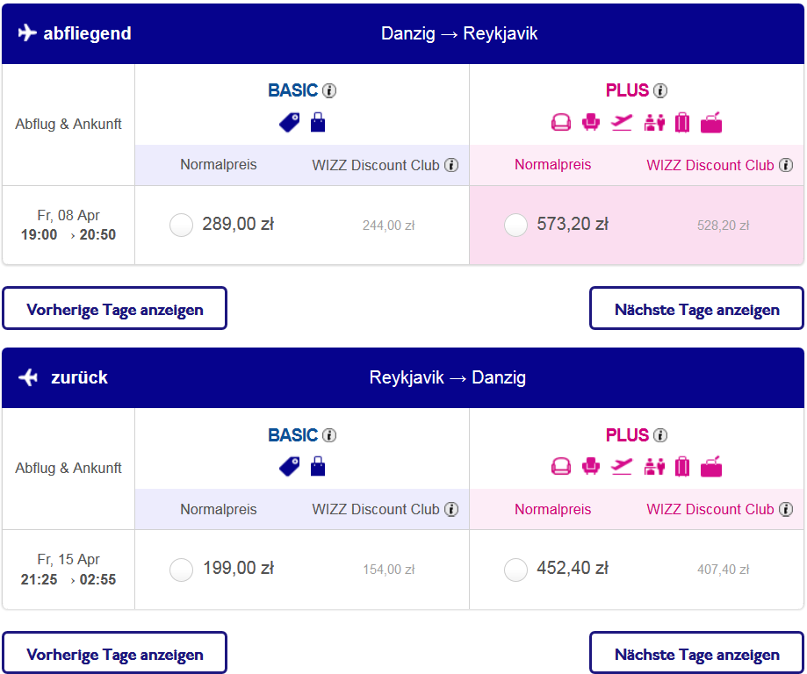Select the 199,00 zł BASIC return fare

tap(181, 570)
